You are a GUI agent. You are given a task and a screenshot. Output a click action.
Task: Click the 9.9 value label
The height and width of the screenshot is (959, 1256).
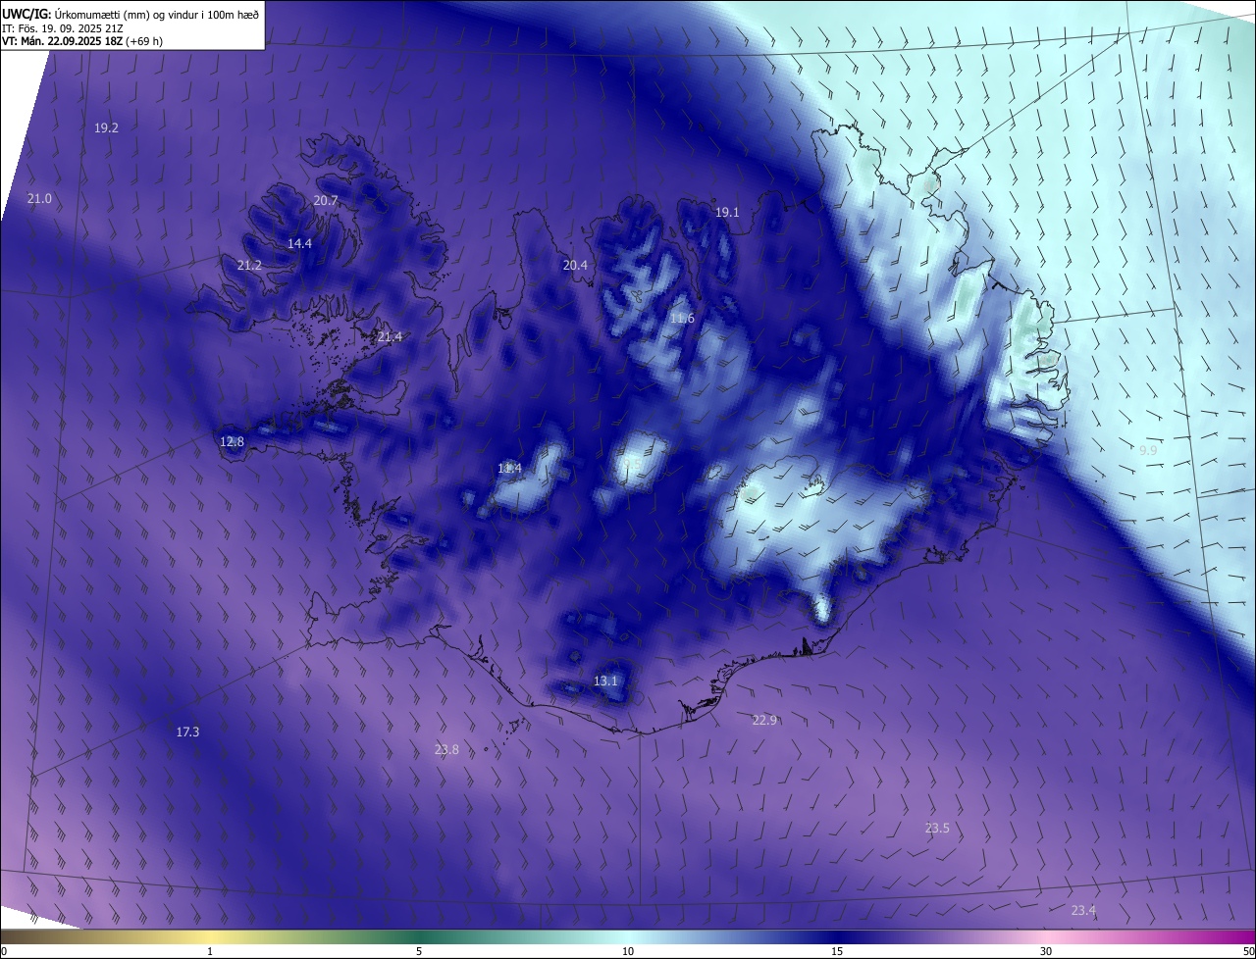tap(1148, 450)
